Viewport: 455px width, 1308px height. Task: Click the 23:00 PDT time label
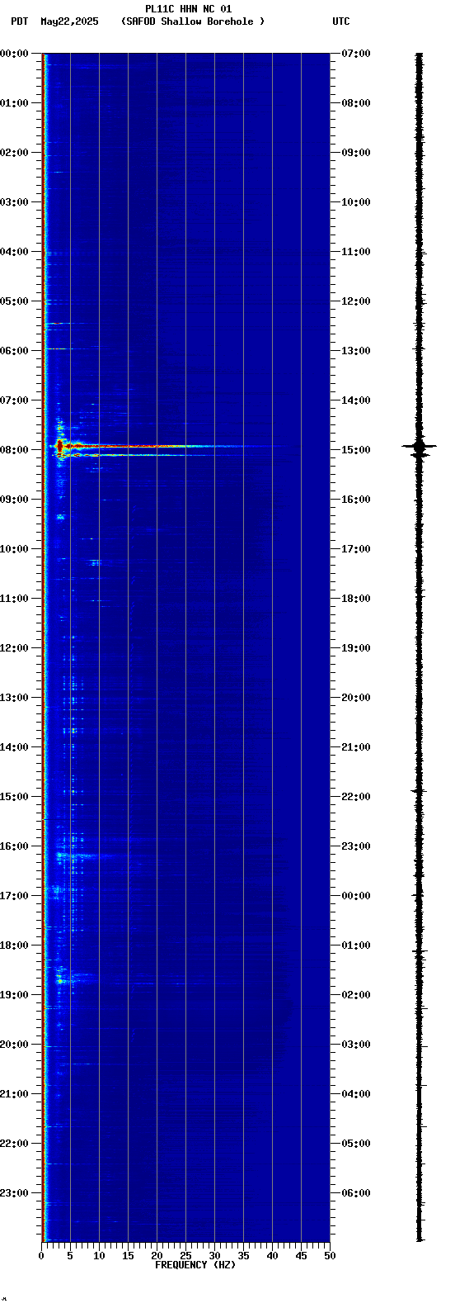click(x=14, y=1193)
